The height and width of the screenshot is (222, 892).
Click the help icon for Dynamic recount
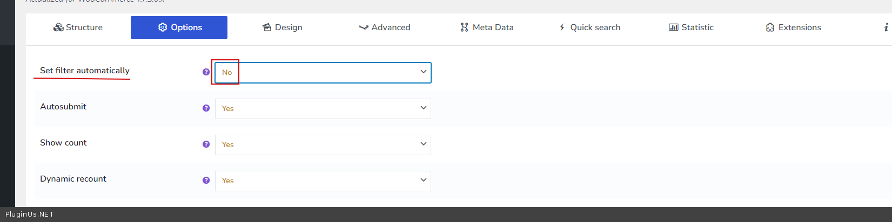click(206, 181)
